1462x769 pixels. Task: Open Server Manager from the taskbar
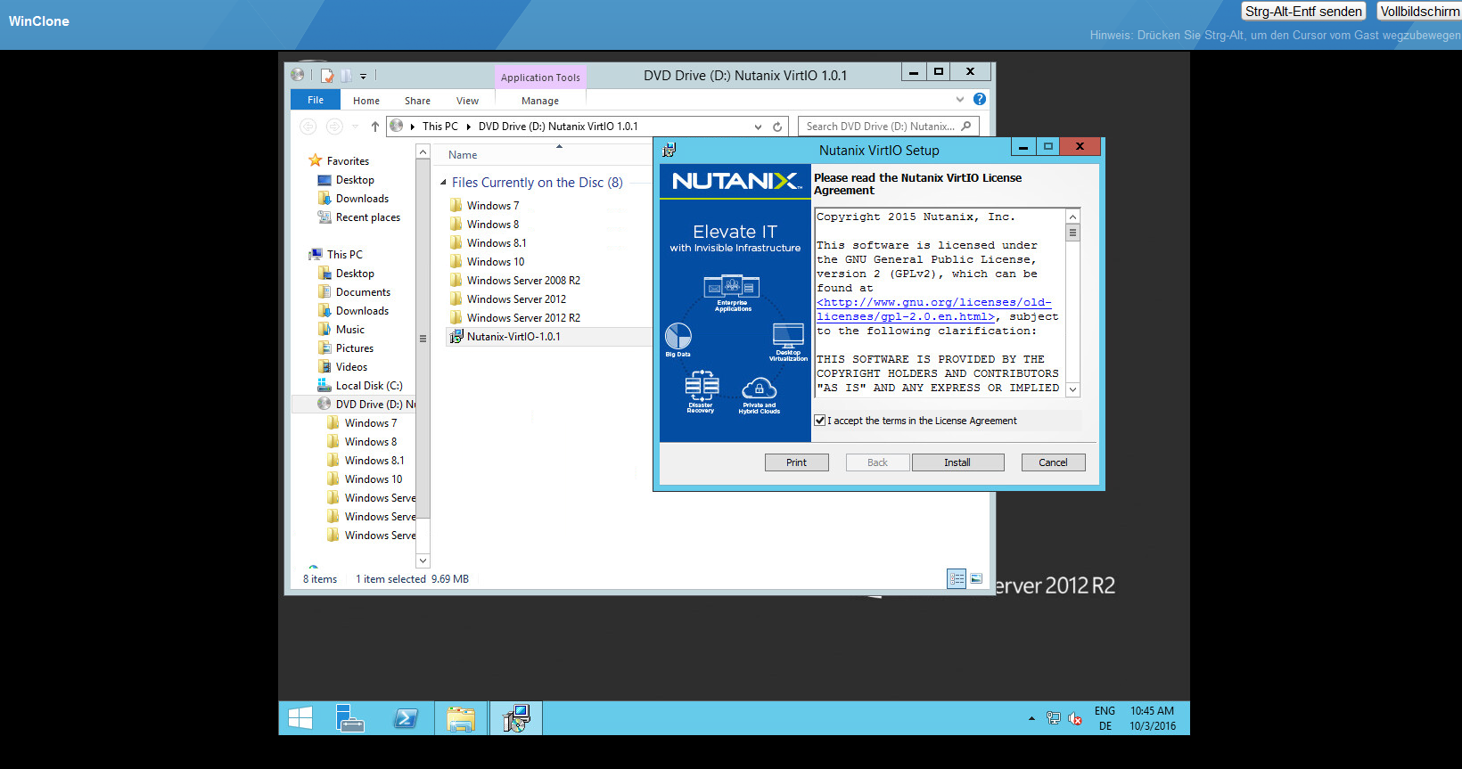[349, 718]
